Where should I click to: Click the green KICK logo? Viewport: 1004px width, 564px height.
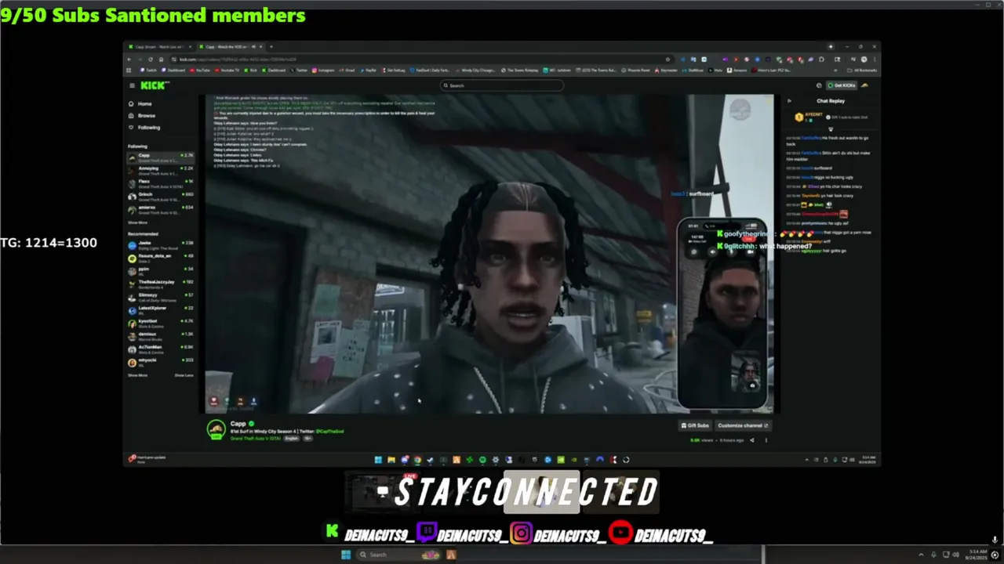pyautogui.click(x=154, y=85)
